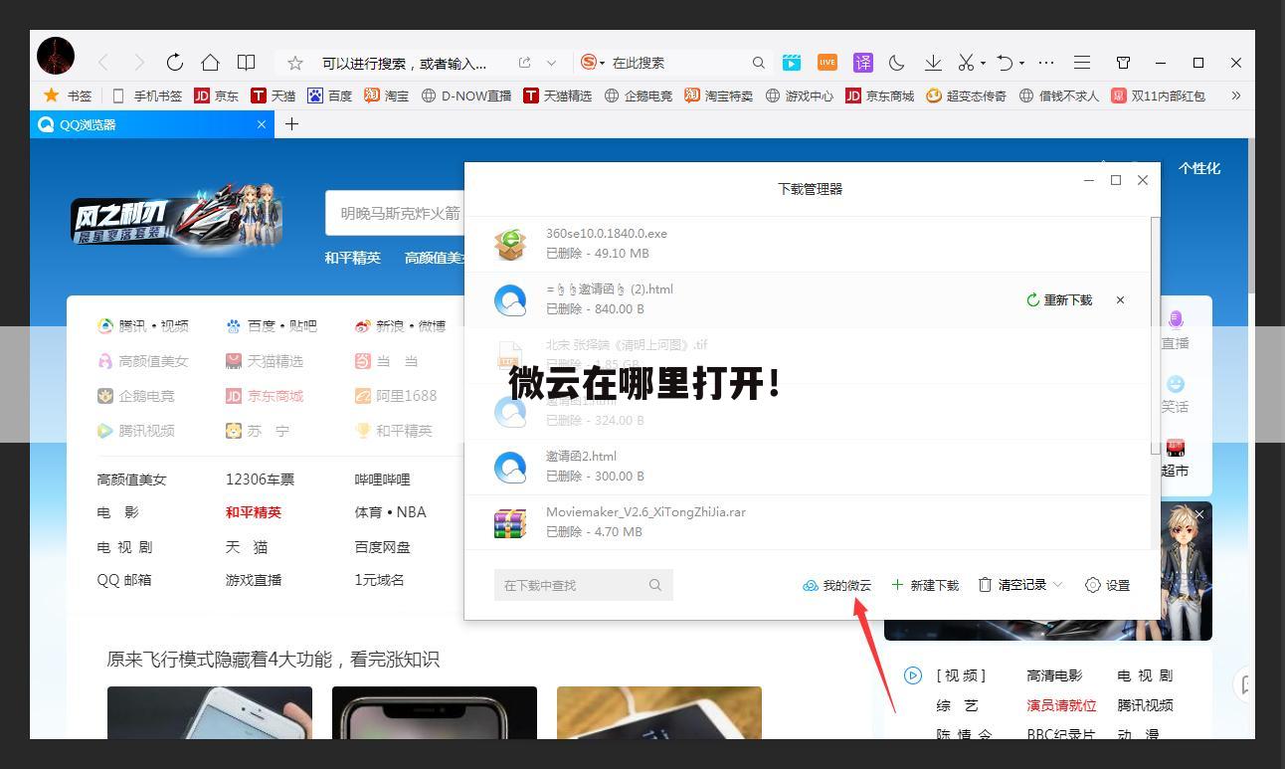This screenshot has height=769, width=1285.
Task: Open the 演员请就位 link
Action: pos(1061,705)
